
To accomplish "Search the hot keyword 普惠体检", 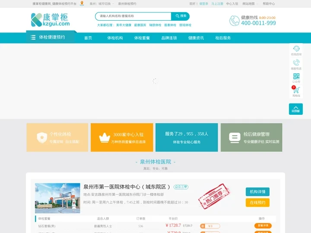I will pos(170,25).
